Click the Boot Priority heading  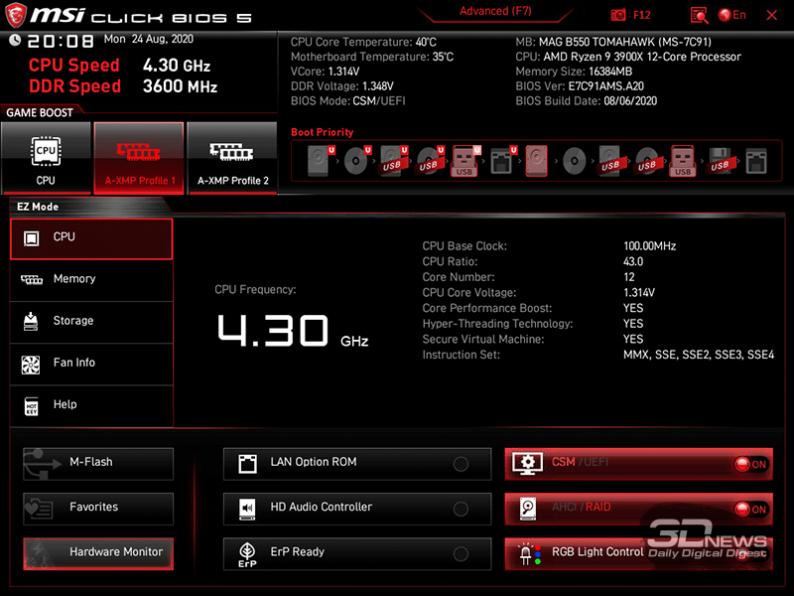322,132
